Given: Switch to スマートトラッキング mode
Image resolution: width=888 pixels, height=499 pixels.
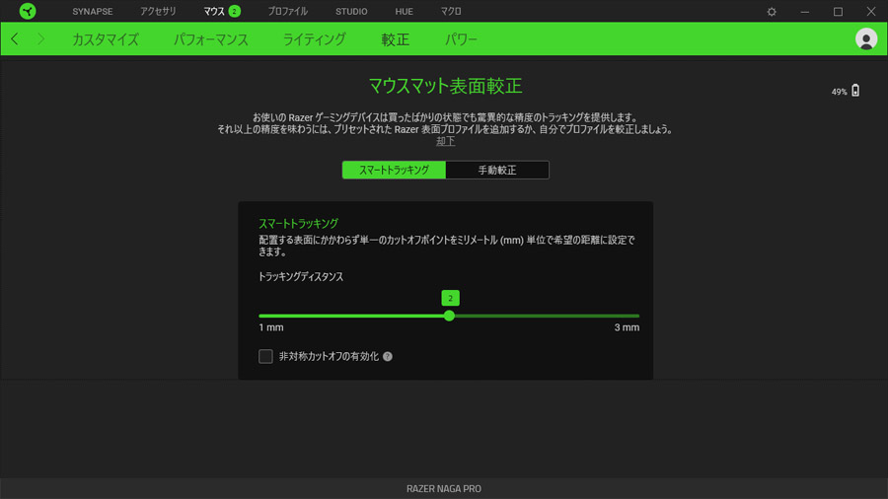Looking at the screenshot, I should click(394, 170).
